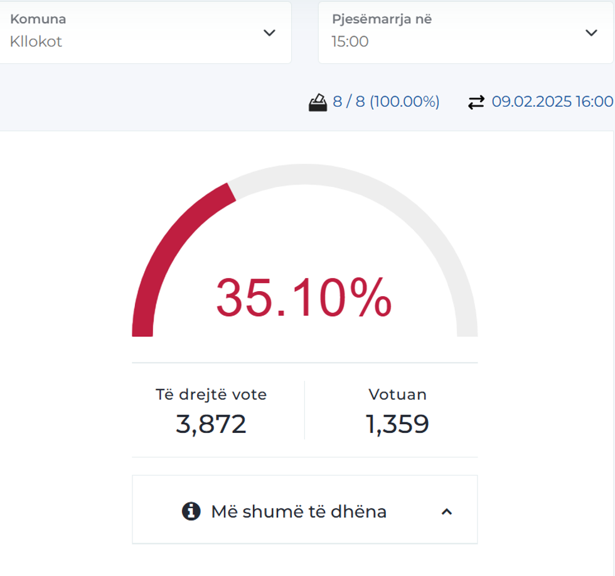Click the Pjesëmarrja në field label
615x576 pixels.
(382, 19)
